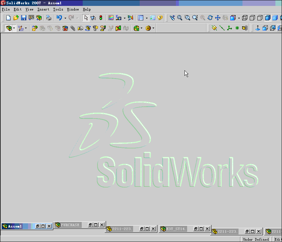Click the Rotate Component refresh icon
282x242 pixels.
[88, 28]
